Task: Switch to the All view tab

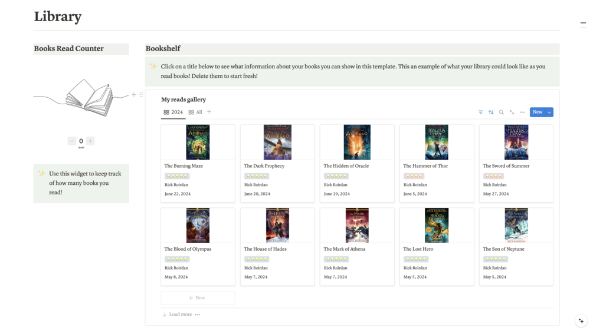Action: [195, 112]
